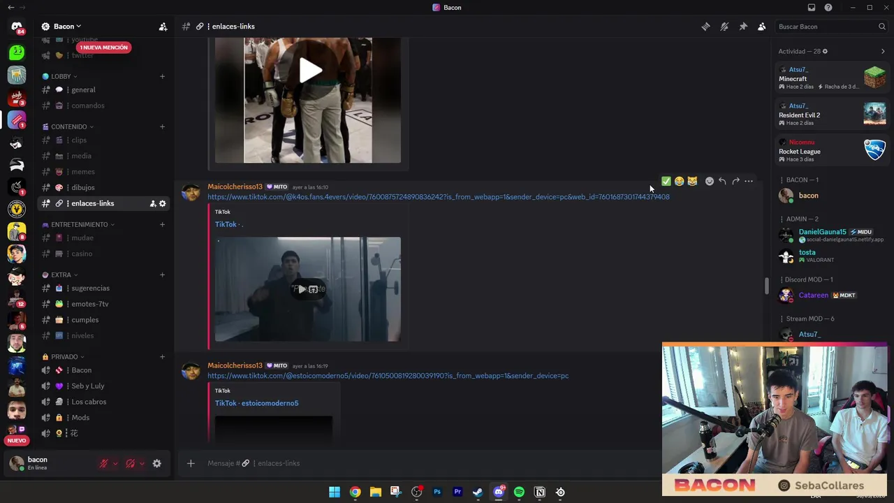Add channel to LOBBY with plus icon
The height and width of the screenshot is (503, 894).
pos(162,76)
